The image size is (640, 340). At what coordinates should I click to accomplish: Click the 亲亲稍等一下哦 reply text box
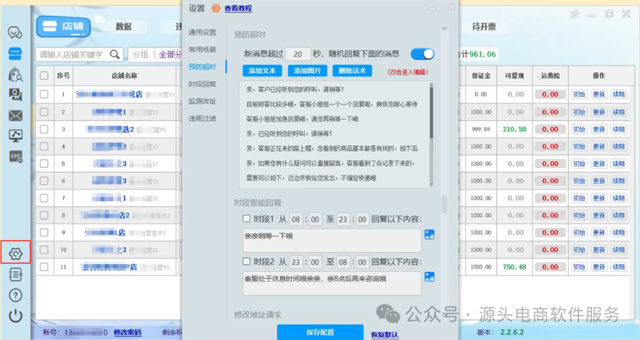pos(332,240)
